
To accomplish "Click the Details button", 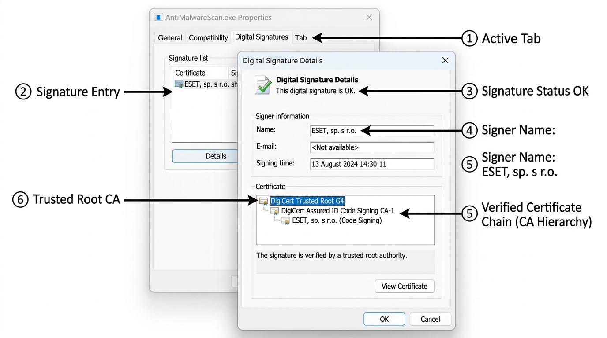I will tap(216, 156).
